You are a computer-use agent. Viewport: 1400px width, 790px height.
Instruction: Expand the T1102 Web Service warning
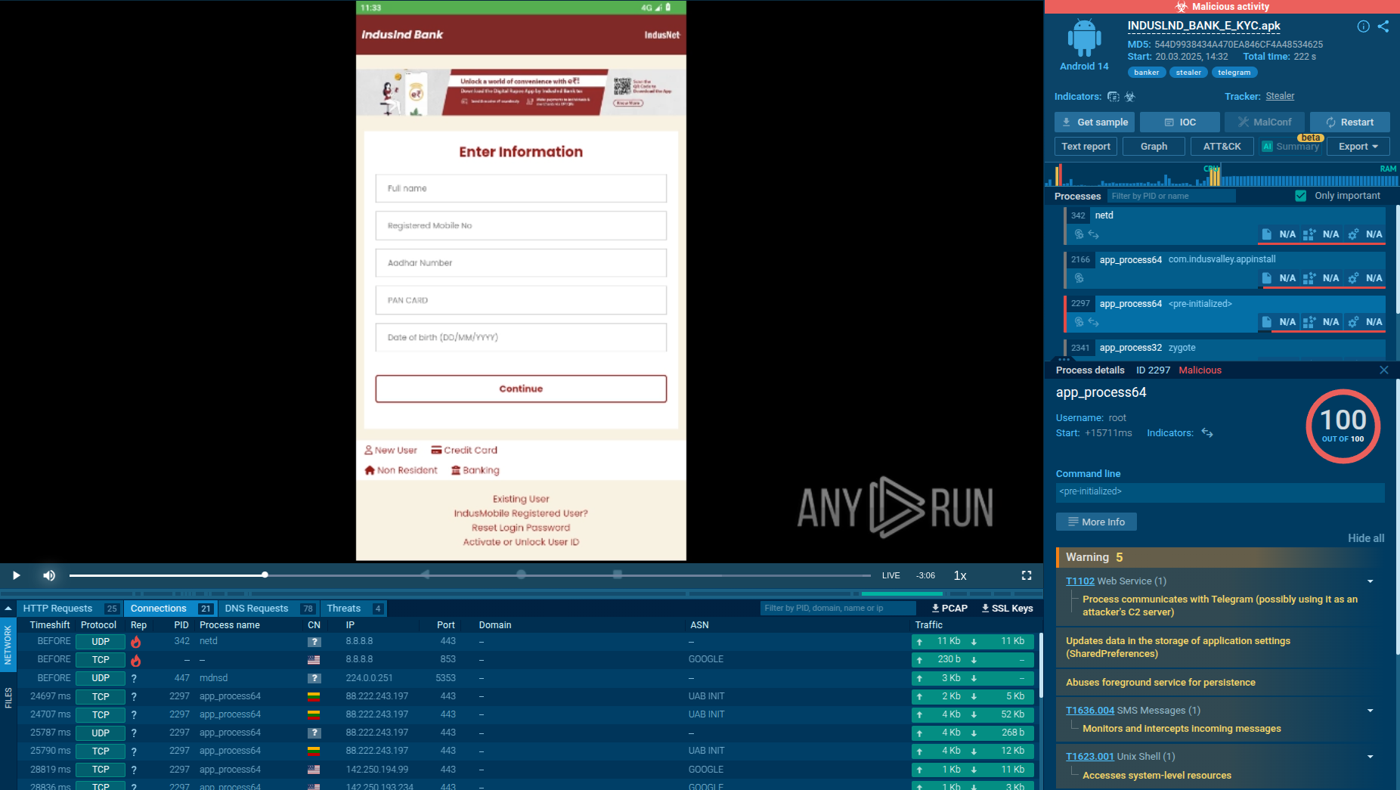click(1371, 581)
